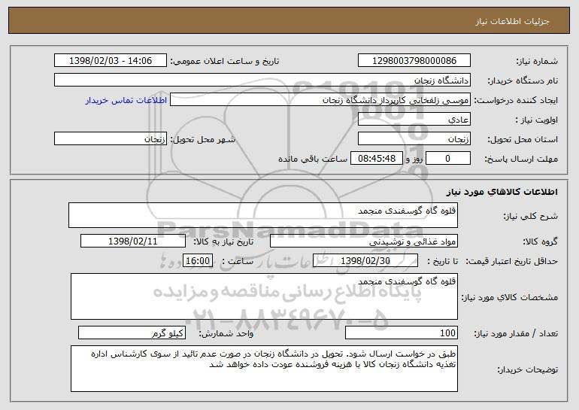The width and height of the screenshot is (579, 410).
Task: Click the label 'اولویت نیاز'
Action: coord(537,120)
